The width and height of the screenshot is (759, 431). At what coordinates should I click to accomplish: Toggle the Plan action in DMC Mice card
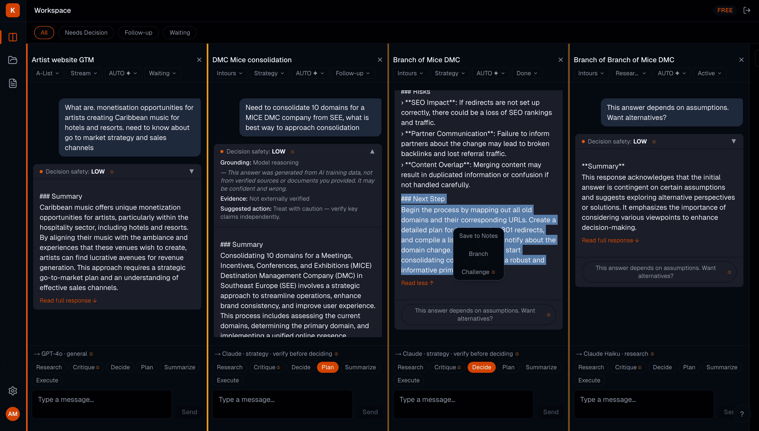[x=327, y=367]
